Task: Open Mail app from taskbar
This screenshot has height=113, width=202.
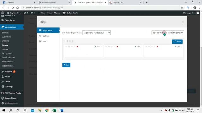Action: [x=33, y=110]
